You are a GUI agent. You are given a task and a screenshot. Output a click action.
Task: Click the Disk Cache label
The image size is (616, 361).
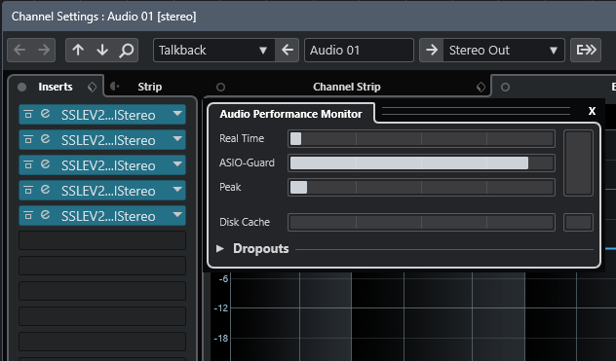tap(245, 222)
